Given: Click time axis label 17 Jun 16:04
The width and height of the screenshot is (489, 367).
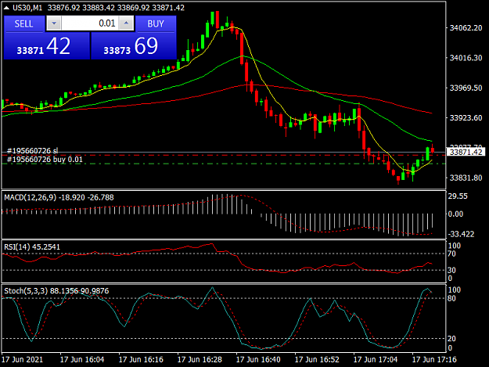Looking at the screenshot, I should [x=82, y=359].
